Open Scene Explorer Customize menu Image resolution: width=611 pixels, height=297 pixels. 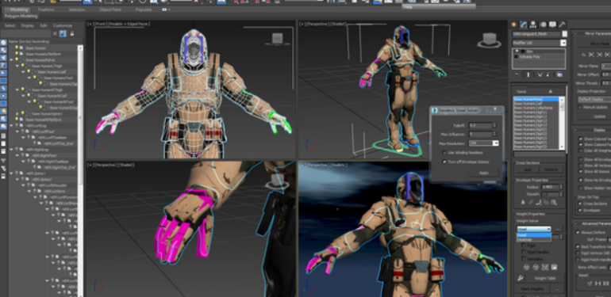[63, 25]
